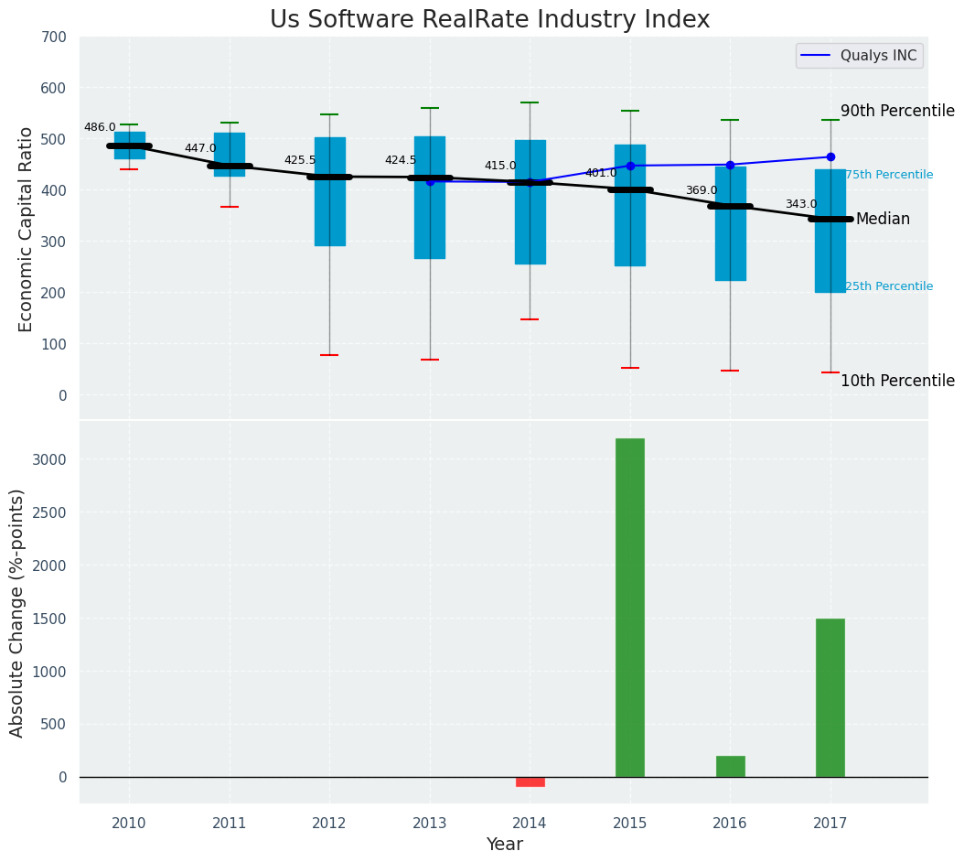This screenshot has width=964, height=862.
Task: Click the chart title Us Software RealRate Industry Index
Action: point(490,20)
